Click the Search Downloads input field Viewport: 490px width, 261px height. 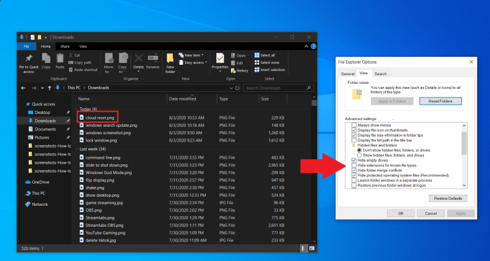[x=274, y=88]
